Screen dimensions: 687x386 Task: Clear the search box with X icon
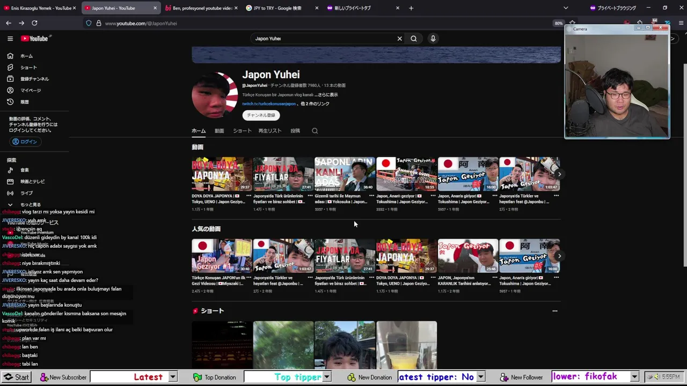(399, 39)
